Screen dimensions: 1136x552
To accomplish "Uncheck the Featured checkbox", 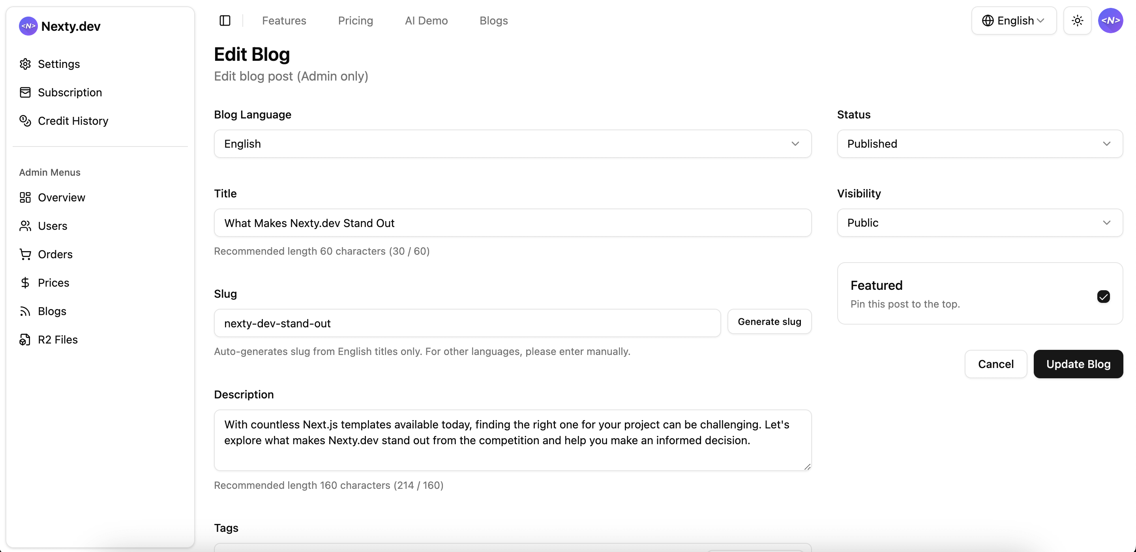I will pos(1103,297).
